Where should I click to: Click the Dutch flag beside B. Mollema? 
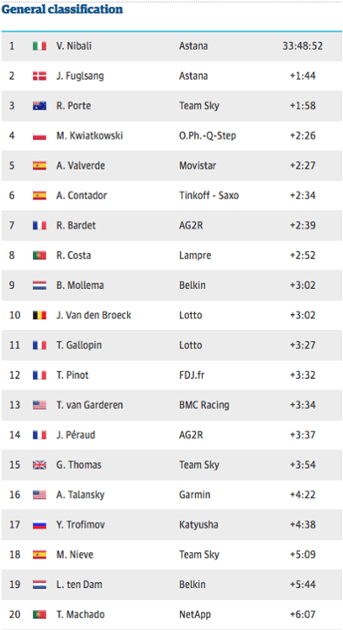point(39,285)
